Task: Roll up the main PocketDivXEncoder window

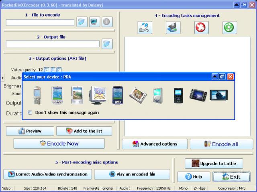Action: [237, 5]
